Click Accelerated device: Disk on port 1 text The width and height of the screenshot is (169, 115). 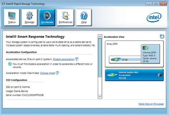pyautogui.click(x=29, y=59)
